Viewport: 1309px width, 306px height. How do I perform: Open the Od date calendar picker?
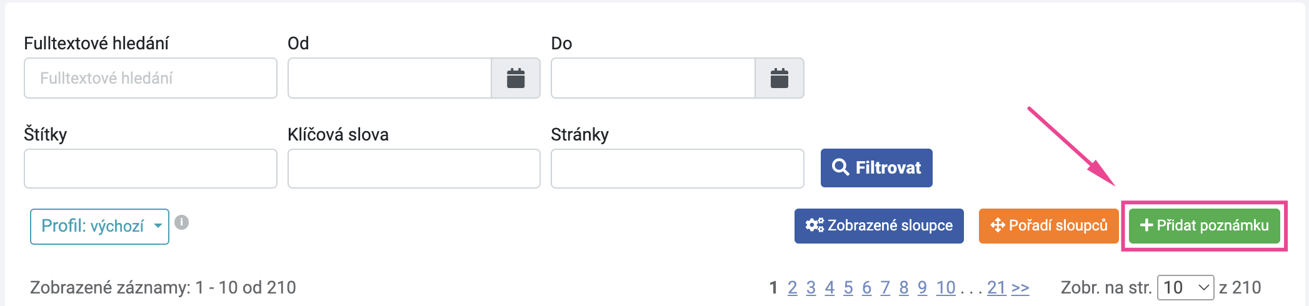click(x=516, y=78)
